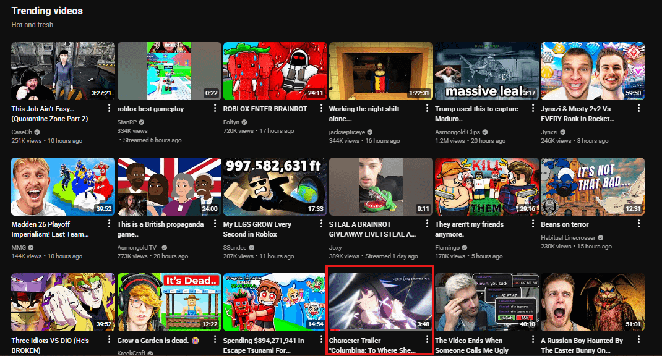Viewport: 662px width, 356px height.
Task: Click verified badge next to StanRP
Action: 142,122
